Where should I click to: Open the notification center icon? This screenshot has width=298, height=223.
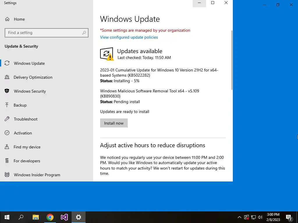point(289,217)
